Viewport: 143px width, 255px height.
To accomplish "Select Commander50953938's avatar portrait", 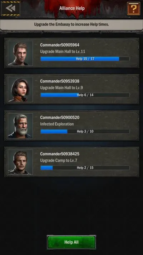I will pyautogui.click(x=20, y=89).
